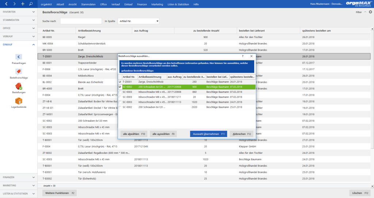The height and width of the screenshot is (198, 374).
Task: Select the BE-0005 Riegel row
Action: coord(204,37)
